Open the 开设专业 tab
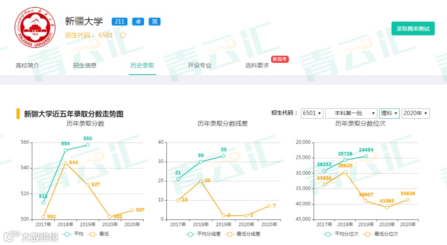This screenshot has height=245, width=447. 199,65
